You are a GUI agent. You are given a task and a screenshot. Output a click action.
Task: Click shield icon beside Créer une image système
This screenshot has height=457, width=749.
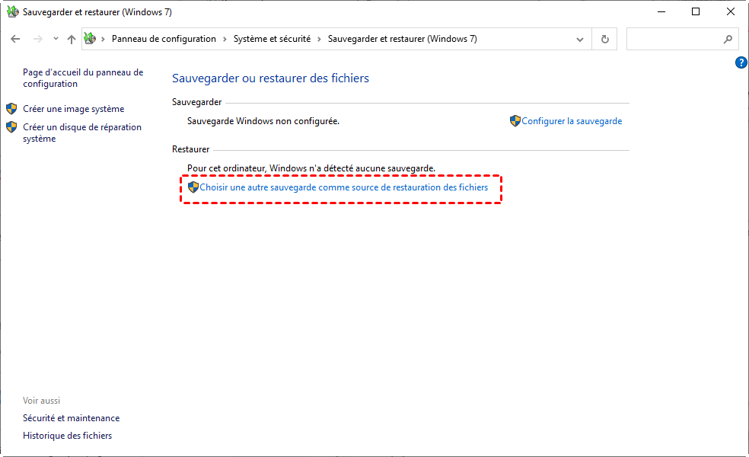11,108
